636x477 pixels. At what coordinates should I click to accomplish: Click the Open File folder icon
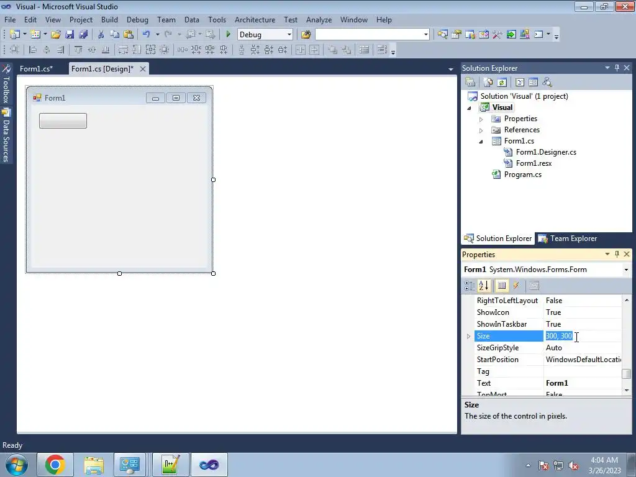click(55, 35)
